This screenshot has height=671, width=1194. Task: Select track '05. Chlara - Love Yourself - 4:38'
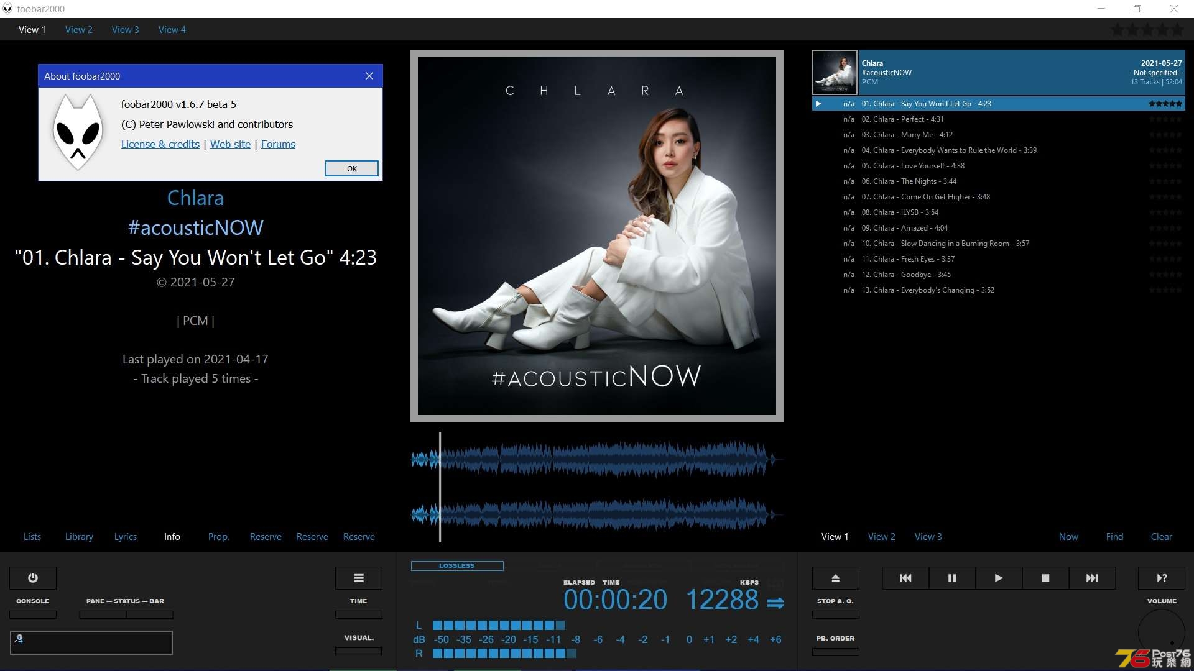[998, 166]
